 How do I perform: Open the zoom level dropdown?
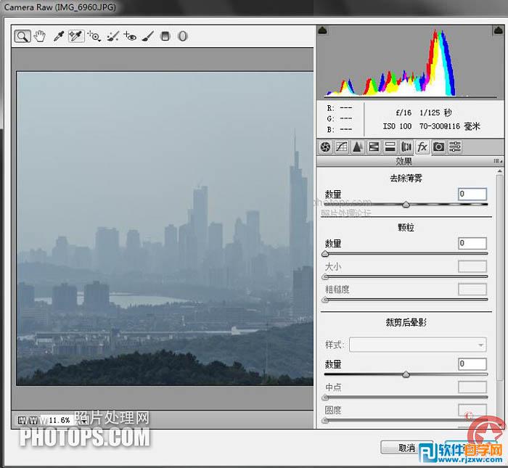84,421
